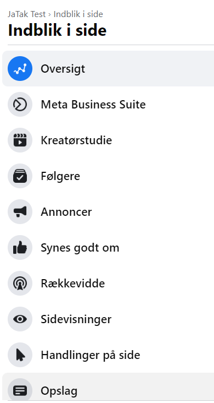This screenshot has width=214, height=403.
Task: Click the JaTak Test breadcrumb link
Action: tap(27, 14)
